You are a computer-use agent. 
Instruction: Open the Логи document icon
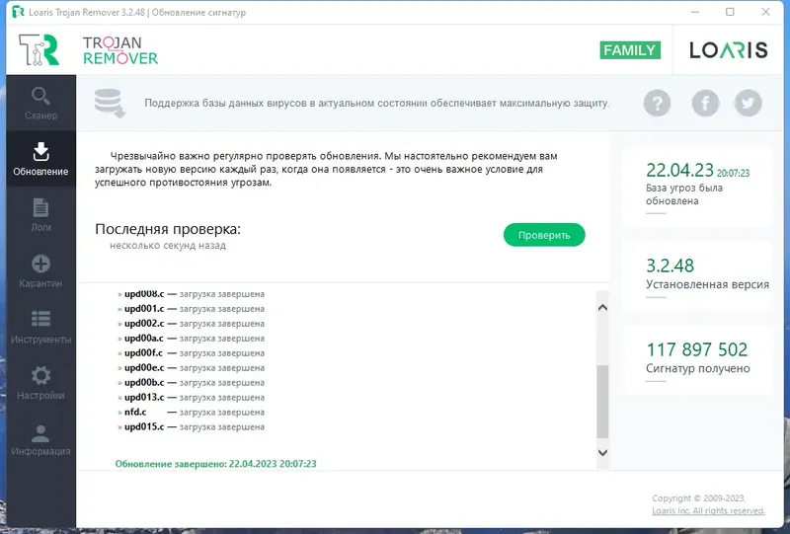(40, 207)
